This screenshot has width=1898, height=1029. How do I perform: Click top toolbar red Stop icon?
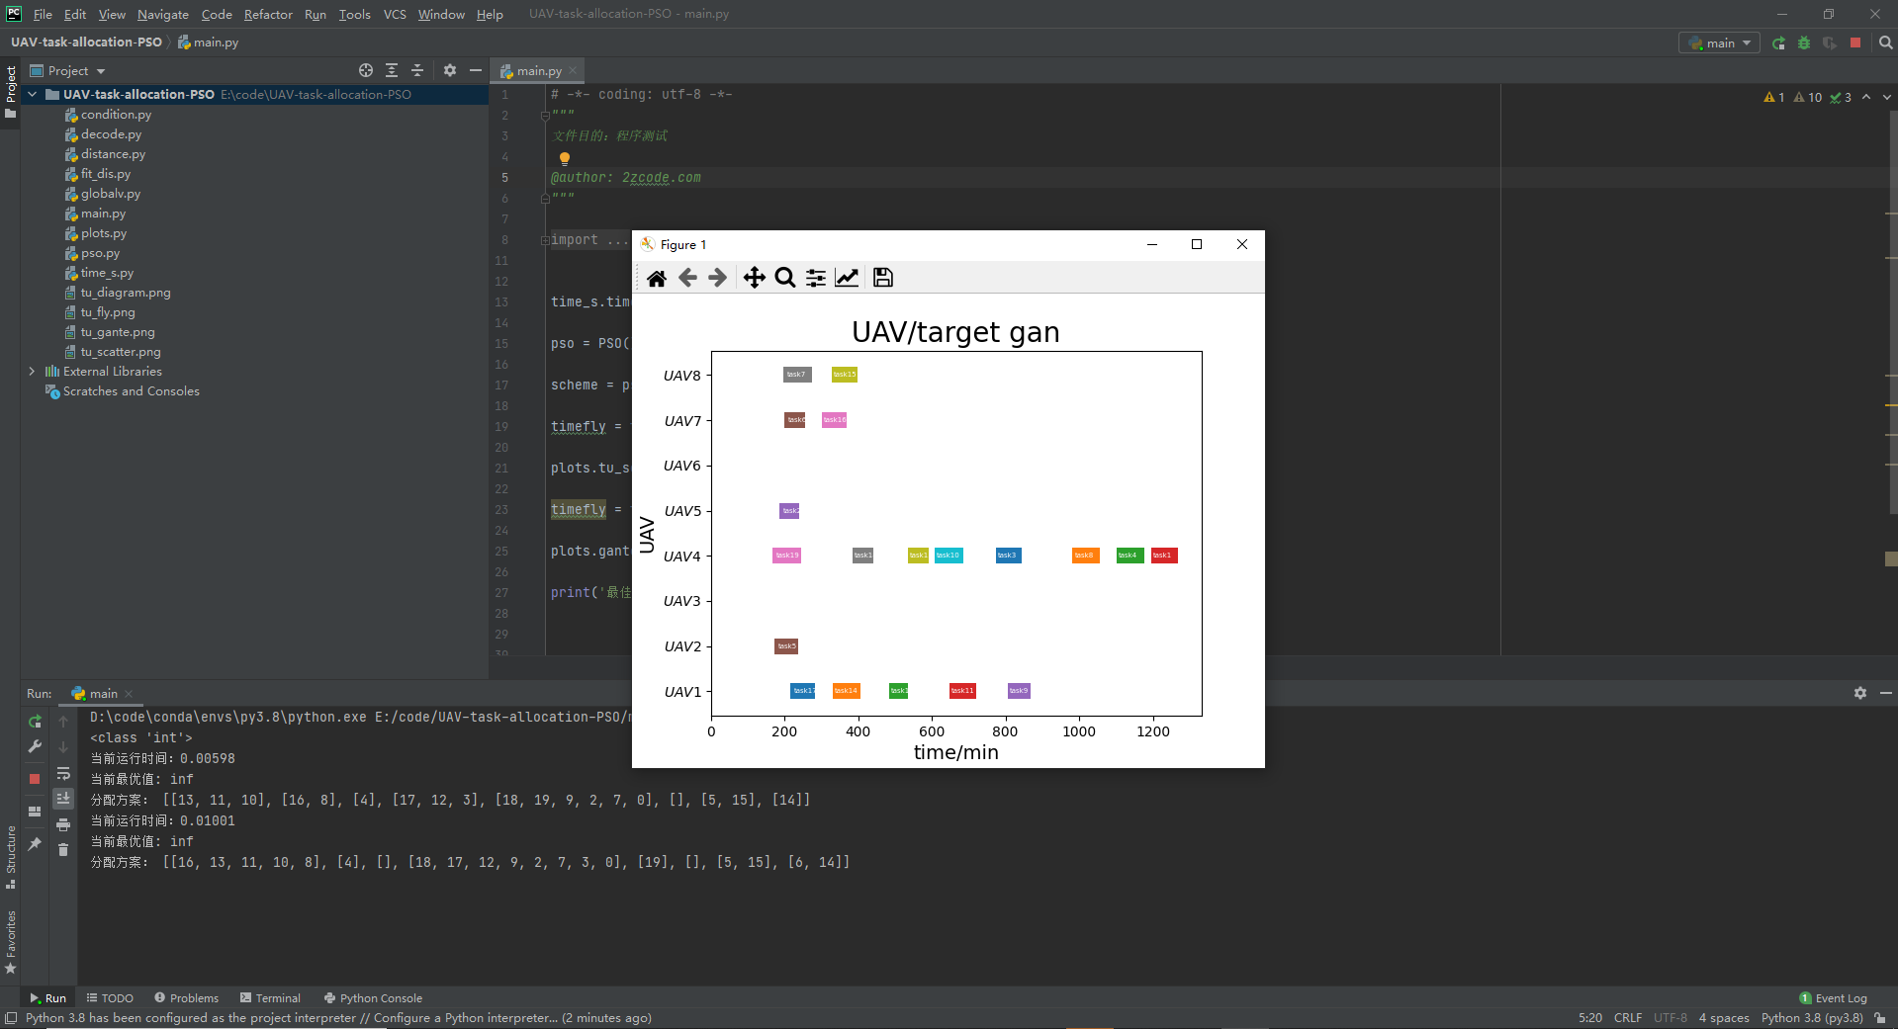[x=1855, y=43]
